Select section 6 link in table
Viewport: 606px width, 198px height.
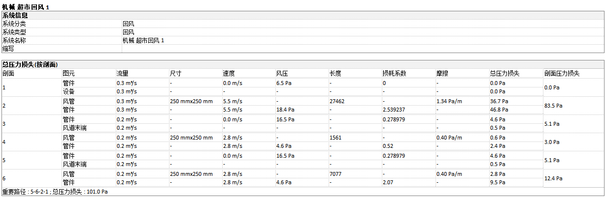point(4,178)
